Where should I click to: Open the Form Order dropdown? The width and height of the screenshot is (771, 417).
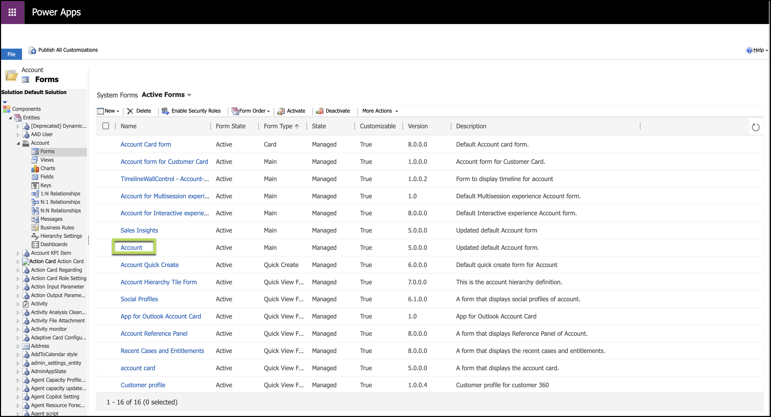[x=252, y=111]
